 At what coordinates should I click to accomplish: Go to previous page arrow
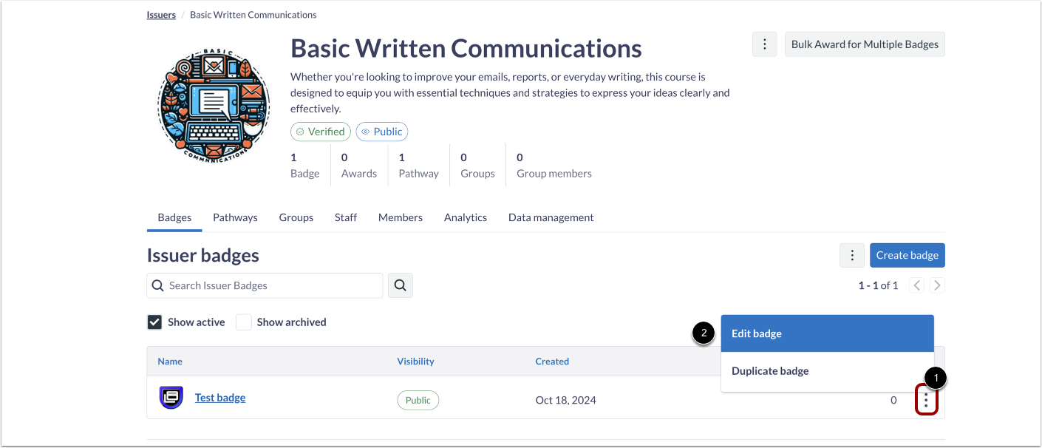click(x=917, y=285)
